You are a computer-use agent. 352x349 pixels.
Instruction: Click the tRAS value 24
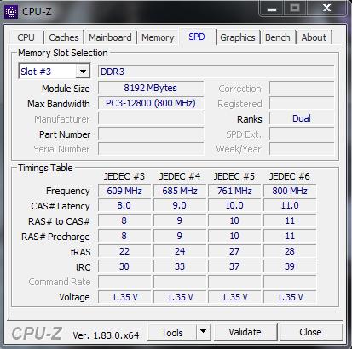tap(180, 251)
